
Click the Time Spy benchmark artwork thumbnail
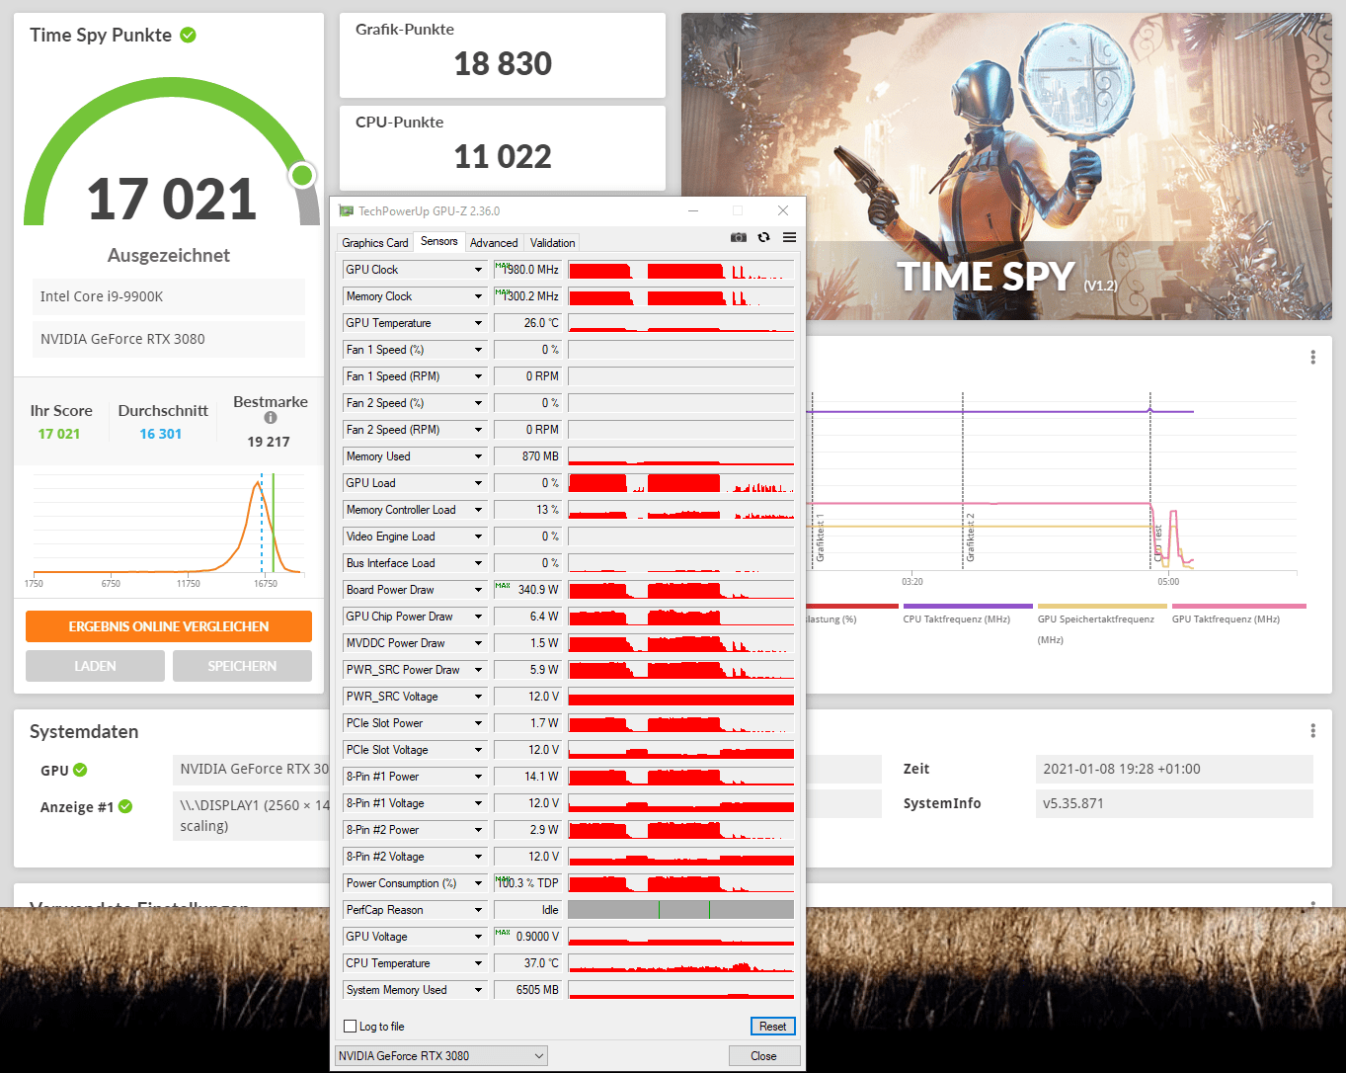tap(1006, 166)
